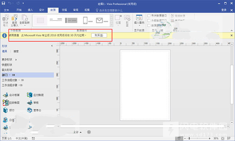235x141 pixels.
Task: Open the 快速形状 stencil
Action: 7,65
